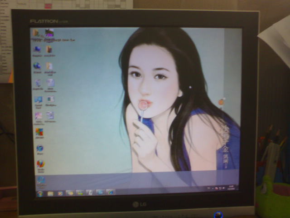Click the orange gadget icon on right desktop edge
290x218 pixels.
221,102
